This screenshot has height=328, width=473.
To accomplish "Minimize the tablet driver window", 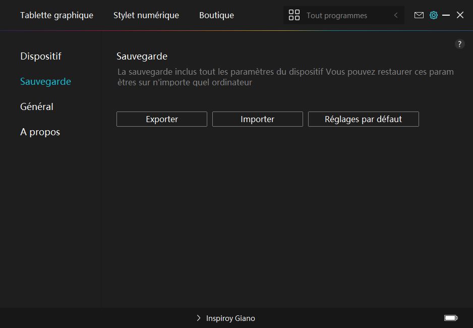I will coord(446,15).
